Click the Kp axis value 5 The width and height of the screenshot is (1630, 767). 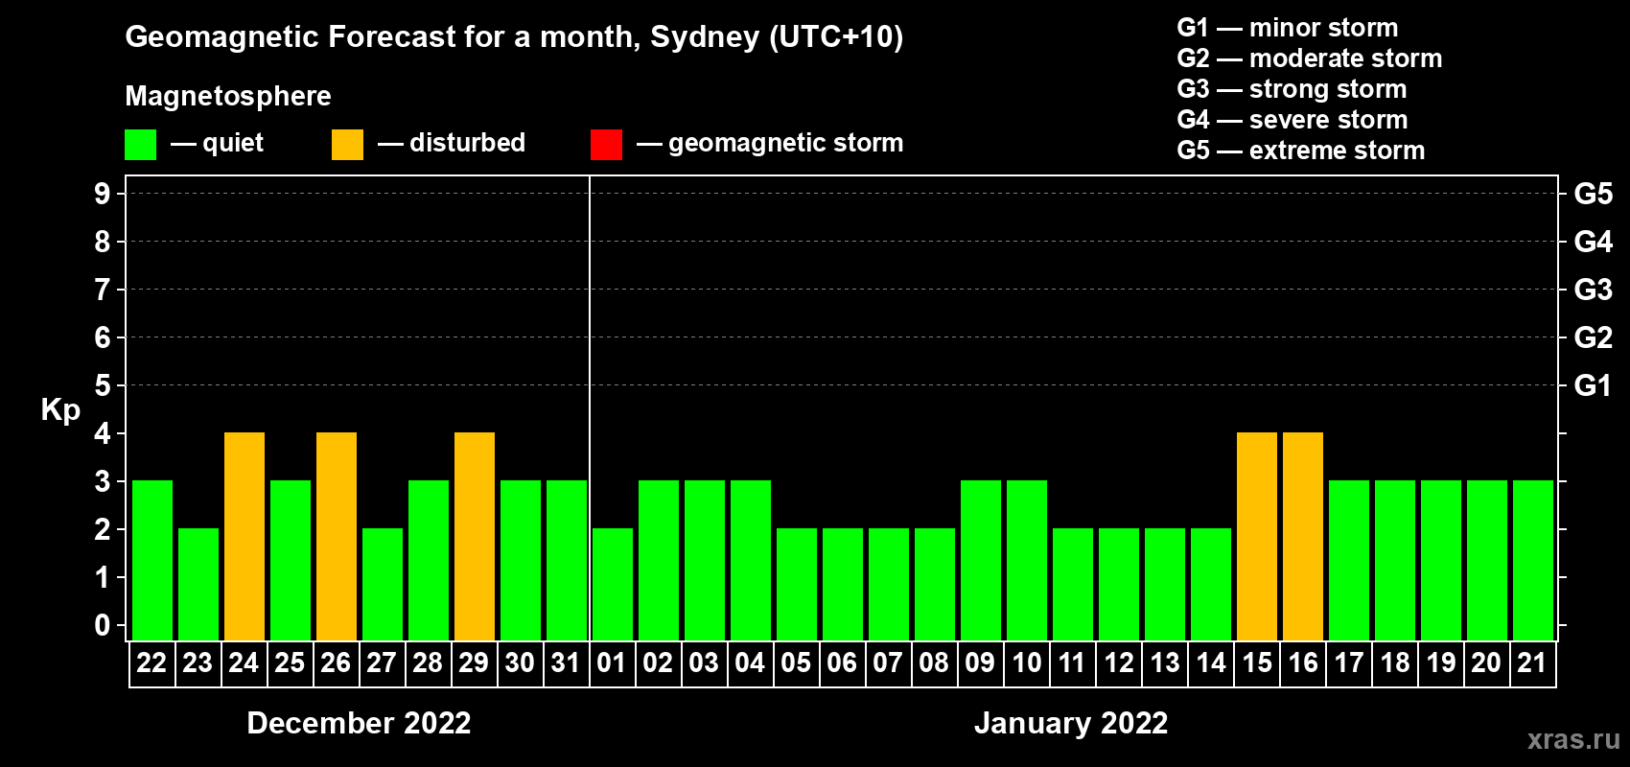click(103, 385)
